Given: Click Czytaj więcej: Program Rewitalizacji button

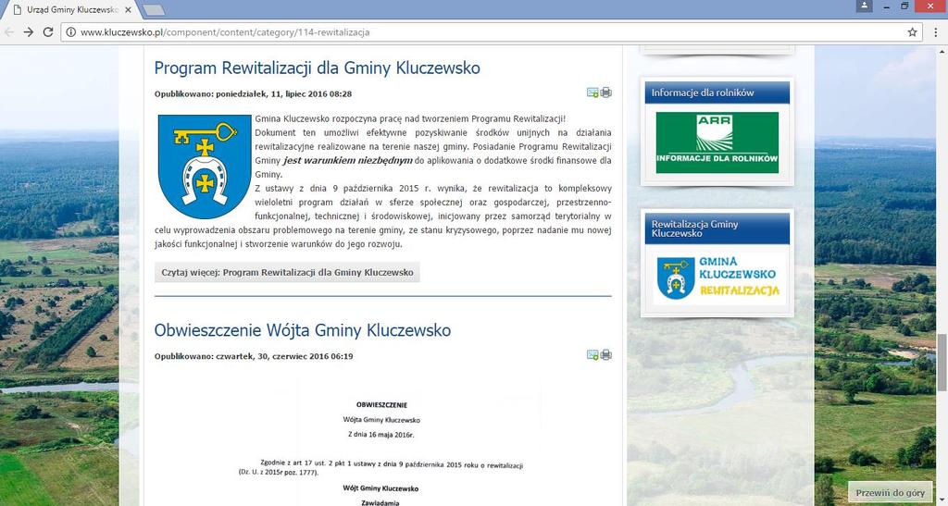Looking at the screenshot, I should click(287, 272).
